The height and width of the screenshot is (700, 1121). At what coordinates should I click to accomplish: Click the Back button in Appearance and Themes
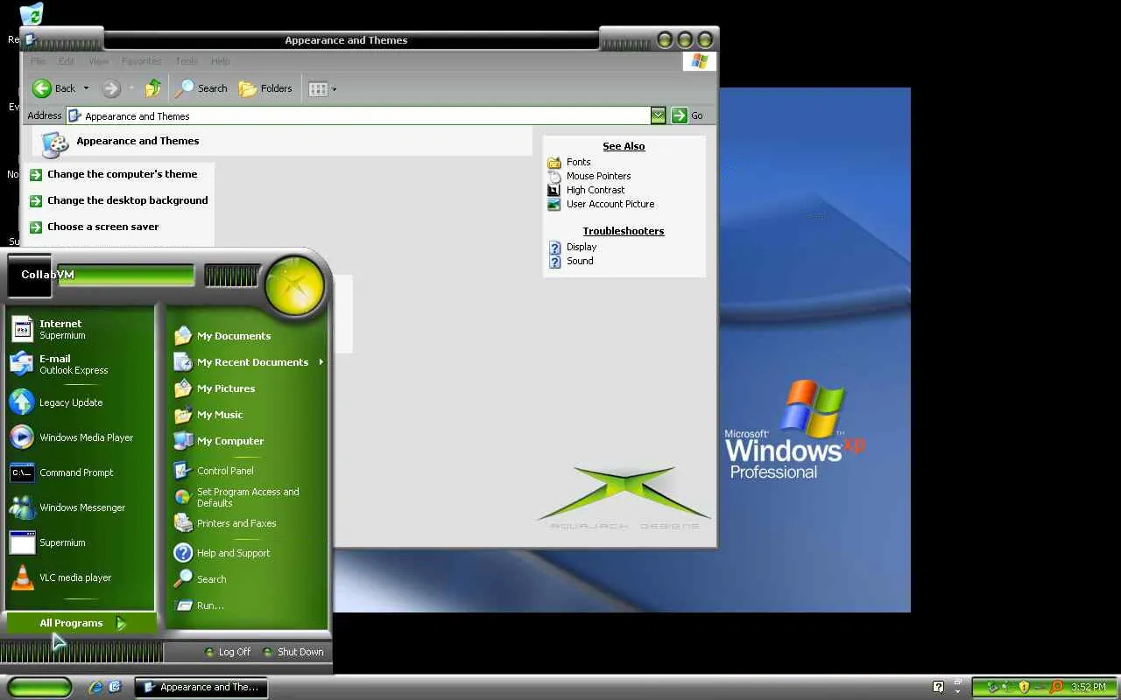(54, 88)
